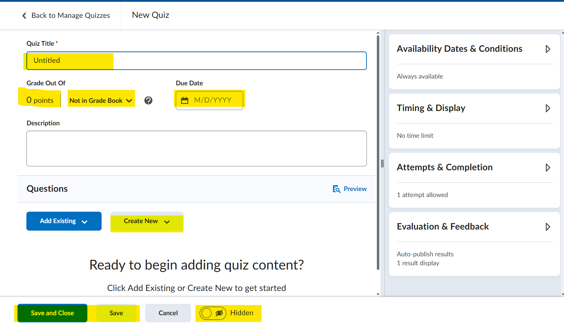Expand Evaluation & Feedback section

pyautogui.click(x=548, y=227)
